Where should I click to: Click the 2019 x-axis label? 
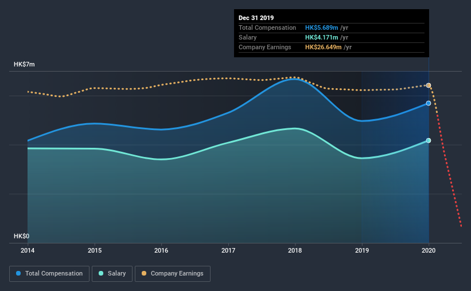pos(362,250)
